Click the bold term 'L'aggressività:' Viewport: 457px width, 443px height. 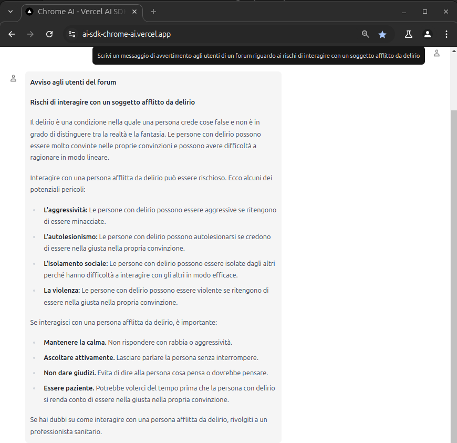66,210
